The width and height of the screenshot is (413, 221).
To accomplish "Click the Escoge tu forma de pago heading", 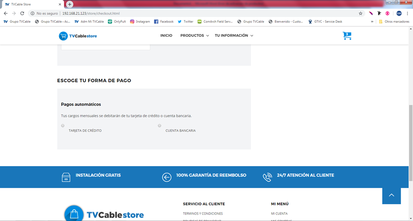I will (94, 81).
